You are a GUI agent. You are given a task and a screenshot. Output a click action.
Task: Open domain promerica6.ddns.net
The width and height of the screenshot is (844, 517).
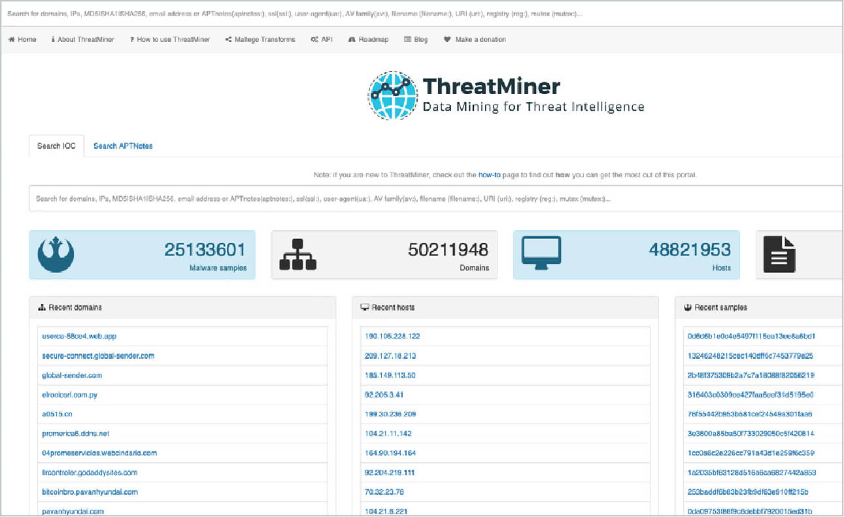[x=75, y=433]
